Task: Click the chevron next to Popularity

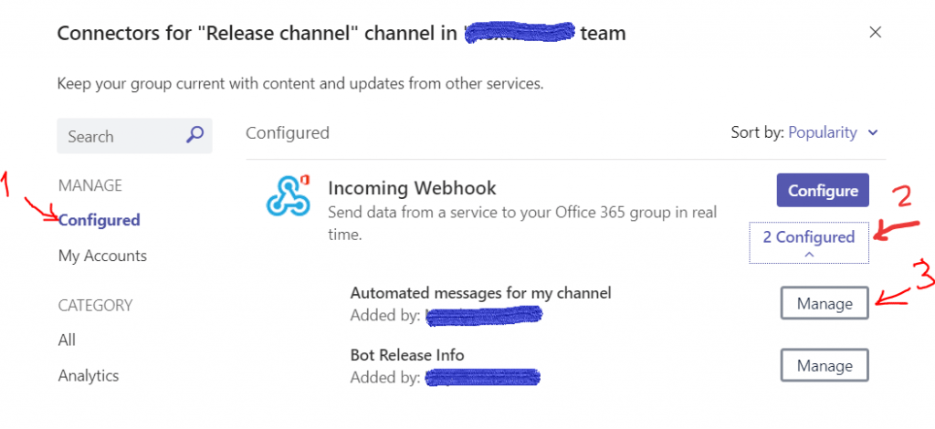Action: (873, 133)
